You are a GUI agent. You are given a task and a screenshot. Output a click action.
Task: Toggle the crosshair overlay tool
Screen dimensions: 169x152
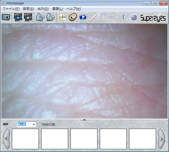click(x=63, y=17)
